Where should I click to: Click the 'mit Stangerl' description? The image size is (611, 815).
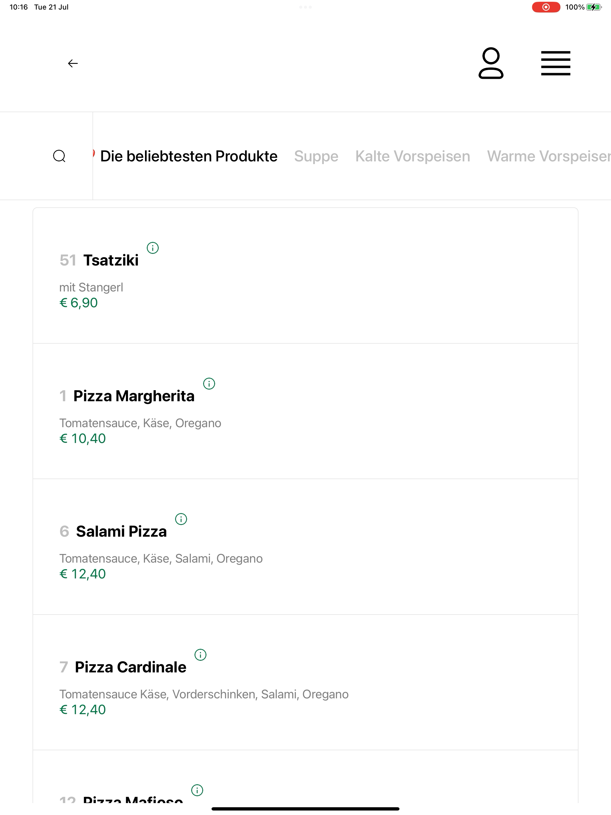click(91, 287)
